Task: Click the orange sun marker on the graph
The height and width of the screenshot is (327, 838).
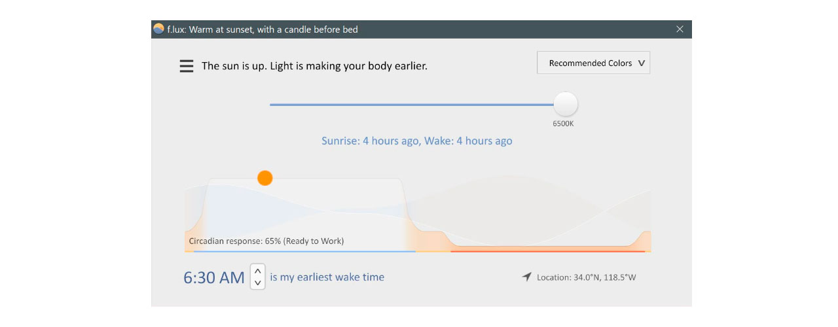Action: (x=264, y=178)
